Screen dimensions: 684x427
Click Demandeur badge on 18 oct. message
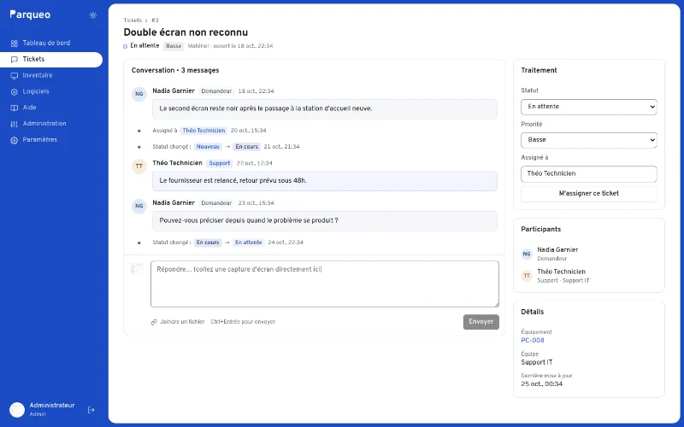tap(216, 91)
